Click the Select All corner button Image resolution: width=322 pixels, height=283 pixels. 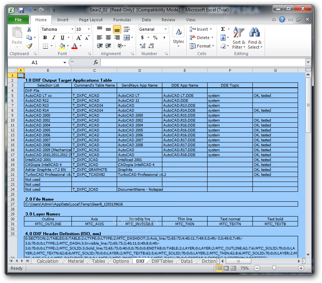[x=13, y=70]
